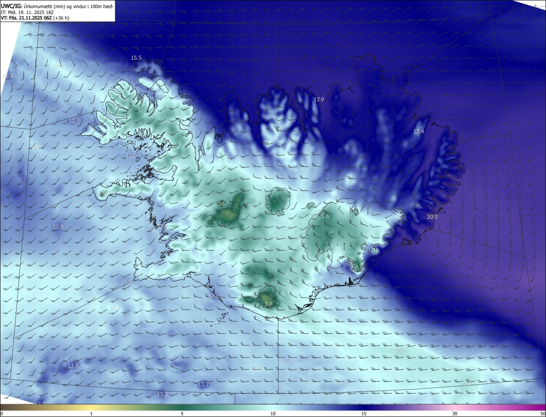Image resolution: width=546 pixels, height=417 pixels.
Task: Click the yellow band of the color scale
Action: pos(91,408)
